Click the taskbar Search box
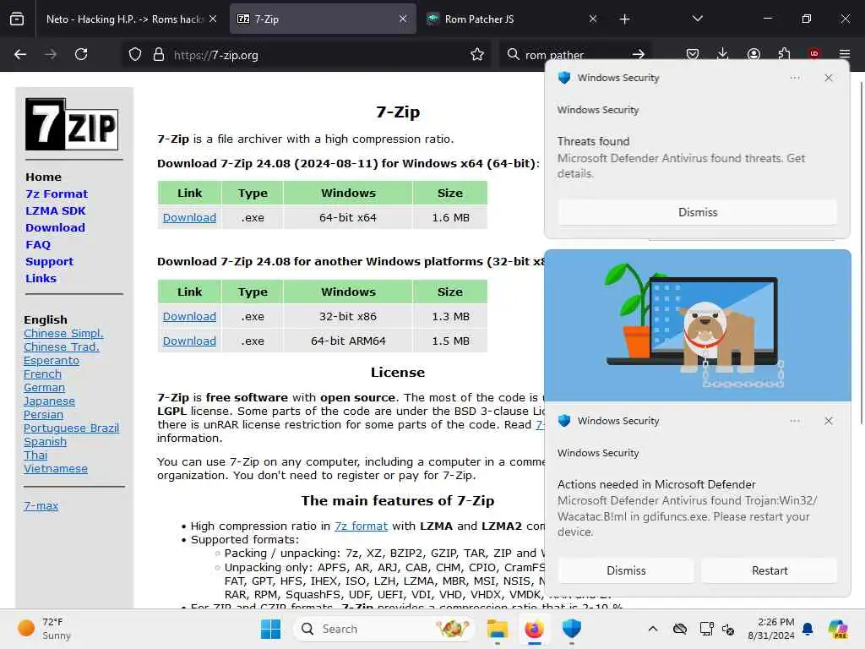865x649 pixels. point(384,629)
